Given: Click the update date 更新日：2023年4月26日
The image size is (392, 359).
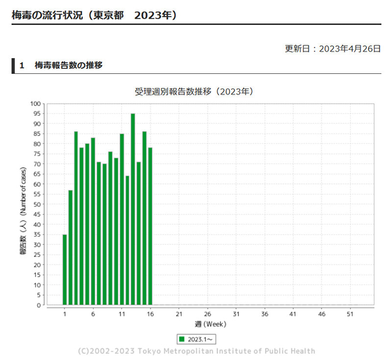Looking at the screenshot, I should [333, 48].
